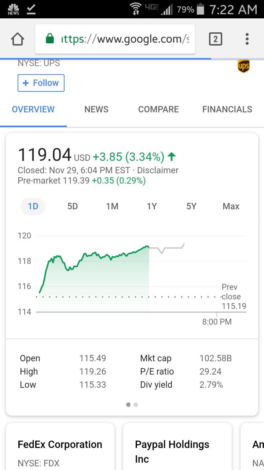Open the Disclaimer link
Viewport: 264px width, 470px height.
(x=158, y=170)
